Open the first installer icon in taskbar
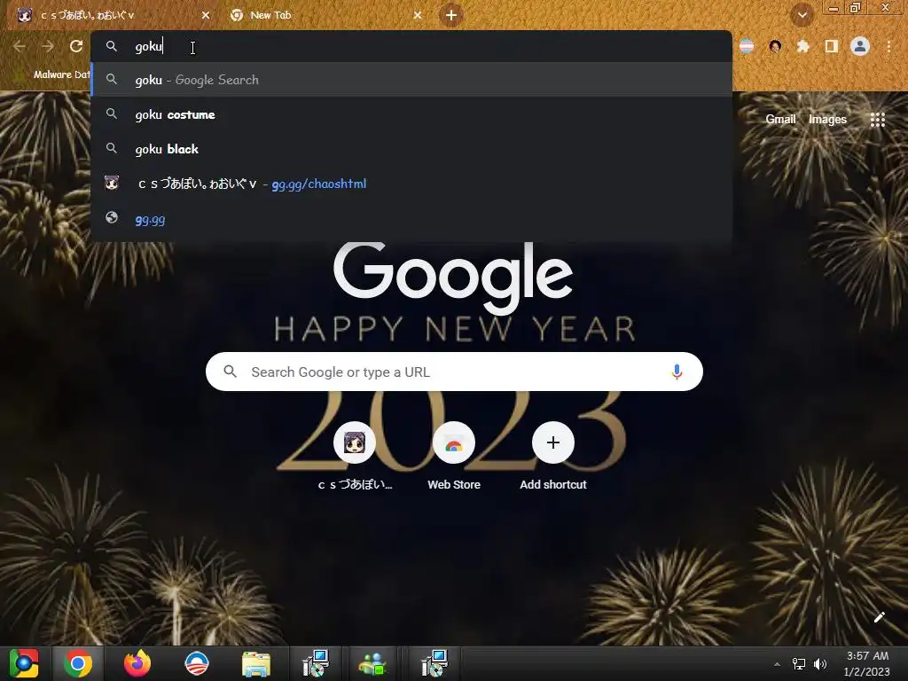 tap(316, 663)
